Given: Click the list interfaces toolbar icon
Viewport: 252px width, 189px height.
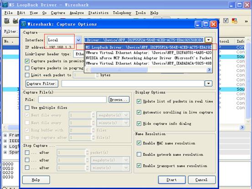Looking at the screenshot, I should coord(7,21).
